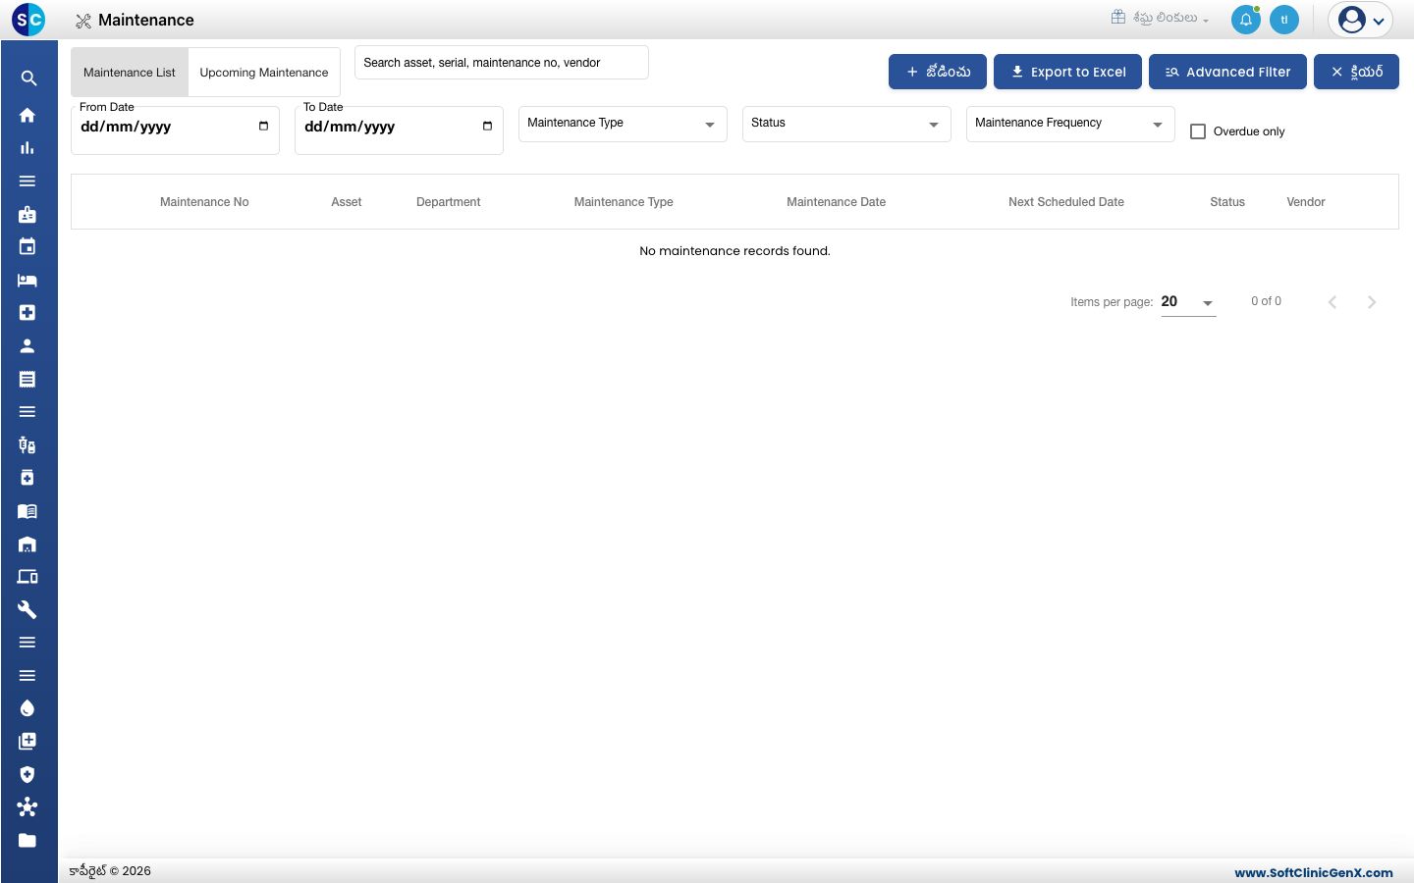The image size is (1414, 883).
Task: Open the blood drop icon in the sidebar
Action: [27, 708]
